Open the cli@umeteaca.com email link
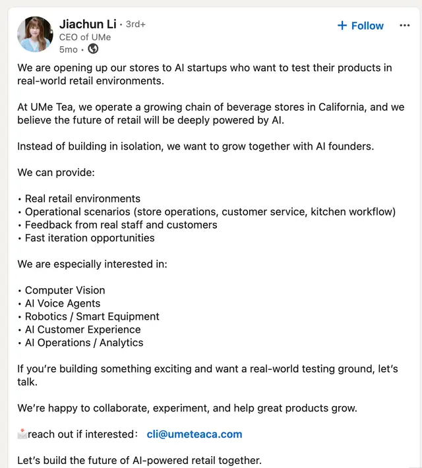Viewport: 422px width, 468px height. point(195,434)
